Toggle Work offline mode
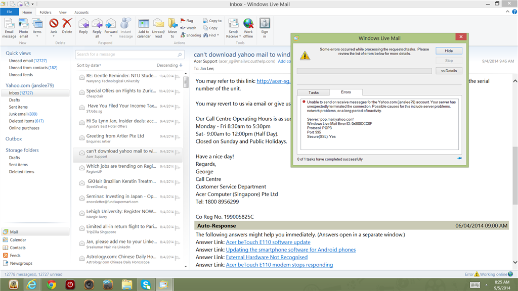518x291 pixels. click(x=248, y=28)
